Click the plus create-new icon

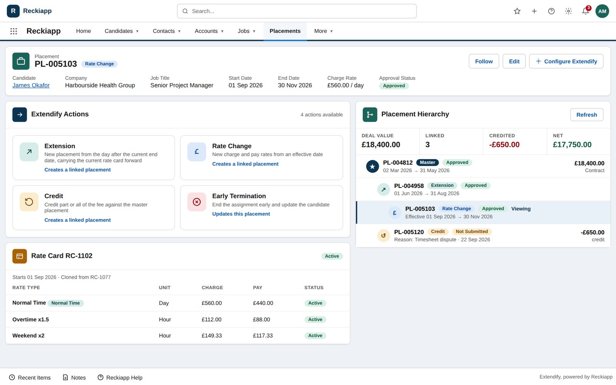534,11
